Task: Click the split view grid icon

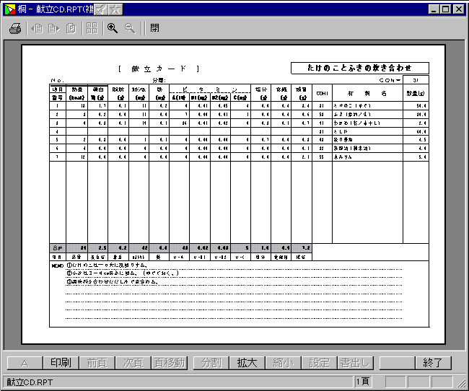Action: 92,28
